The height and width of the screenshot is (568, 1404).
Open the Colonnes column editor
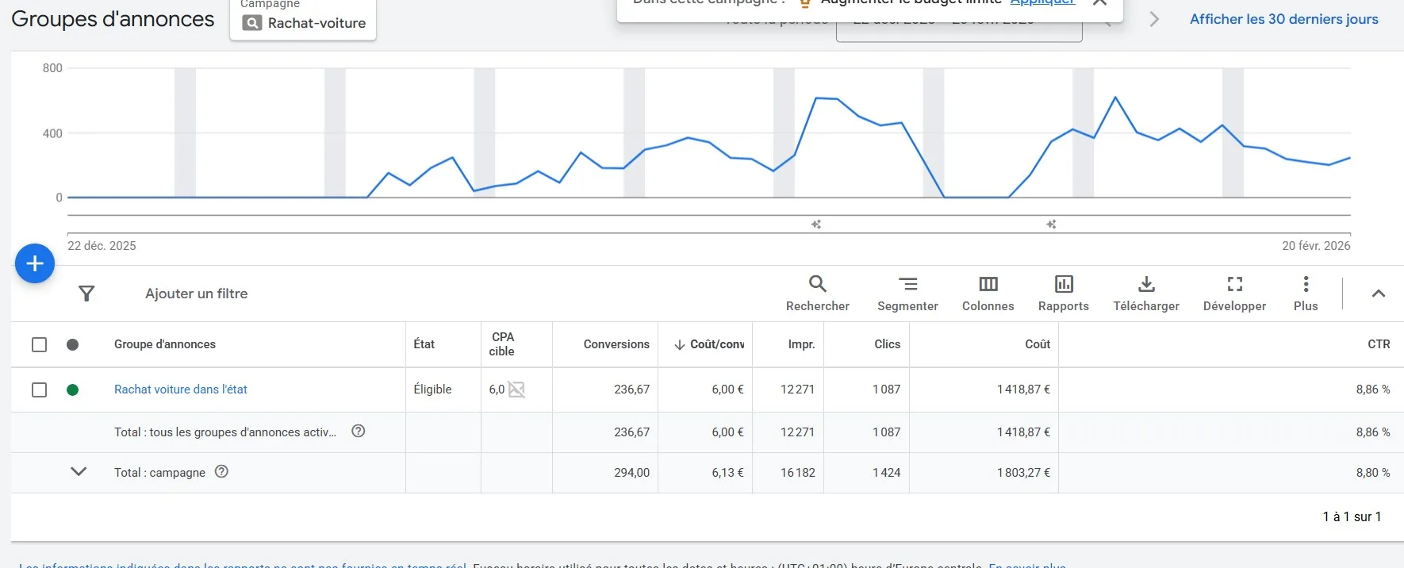tap(988, 294)
